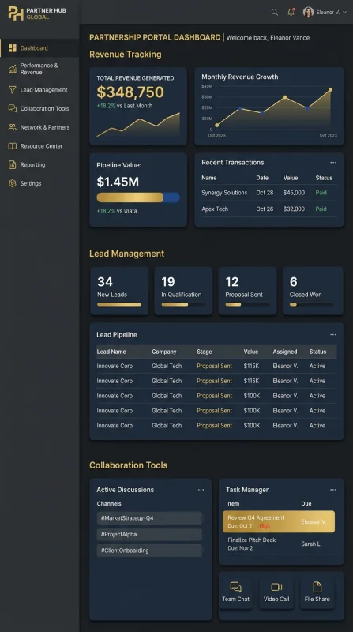Open Recent Transactions more options menu
The image size is (353, 632).
point(332,163)
